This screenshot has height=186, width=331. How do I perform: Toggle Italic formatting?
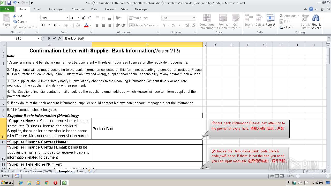click(49, 25)
